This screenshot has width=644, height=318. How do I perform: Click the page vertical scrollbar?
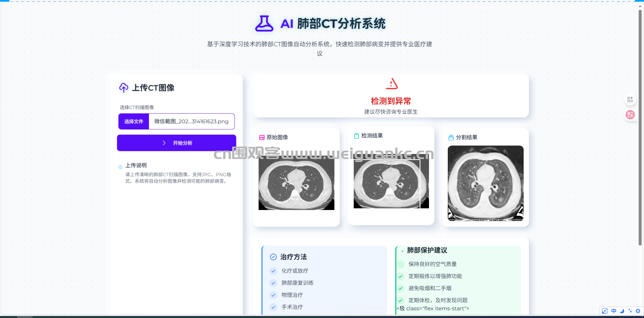click(640, 127)
